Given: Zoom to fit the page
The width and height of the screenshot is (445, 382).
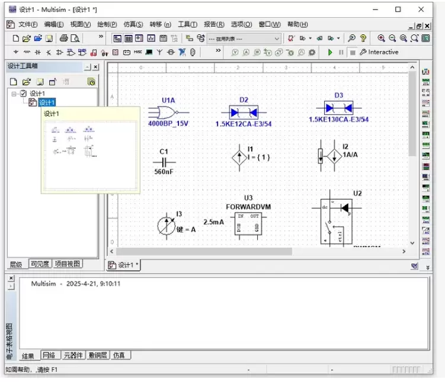Looking at the screenshot, I should 414,38.
